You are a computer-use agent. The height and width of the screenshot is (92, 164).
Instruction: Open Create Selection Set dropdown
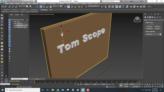pyautogui.click(x=94, y=6)
